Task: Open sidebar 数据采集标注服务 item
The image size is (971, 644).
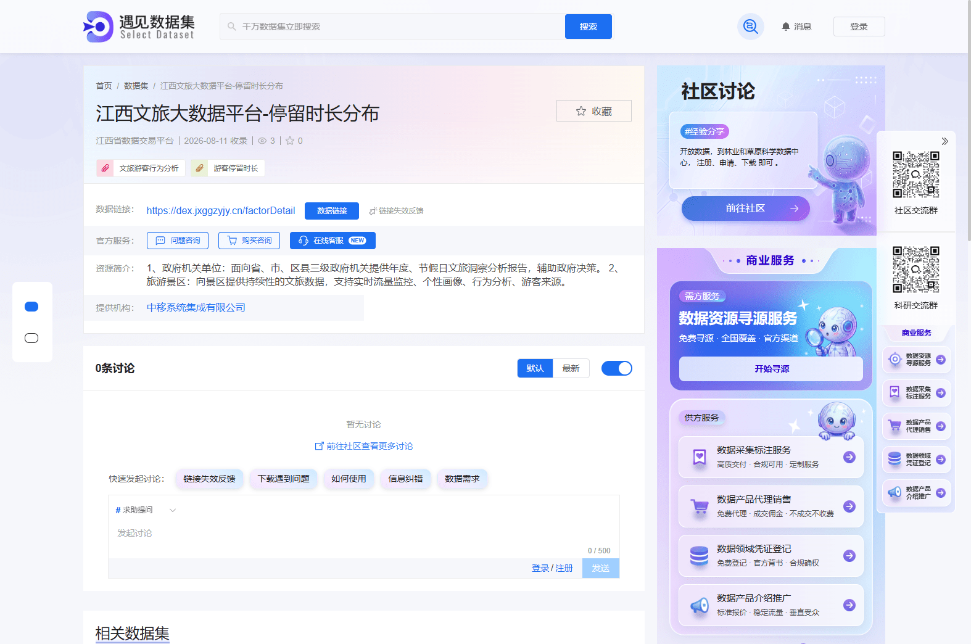Action: tap(917, 393)
